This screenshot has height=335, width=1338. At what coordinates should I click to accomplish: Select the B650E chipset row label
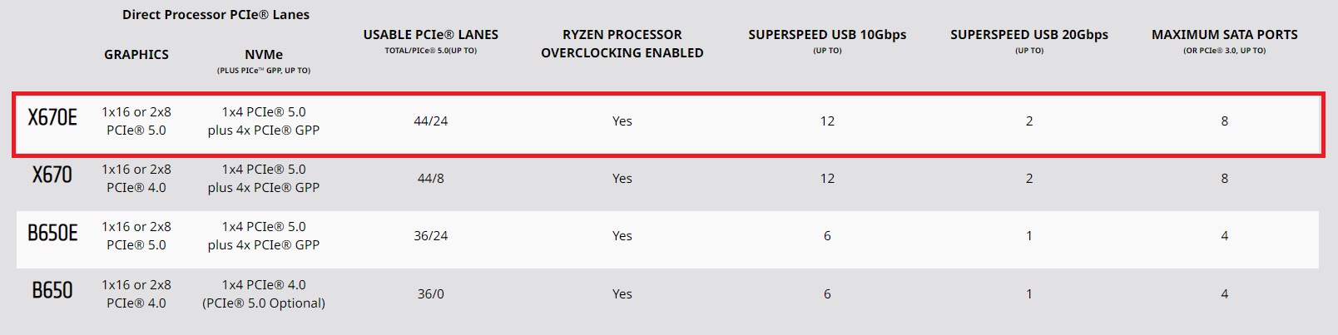(x=52, y=234)
